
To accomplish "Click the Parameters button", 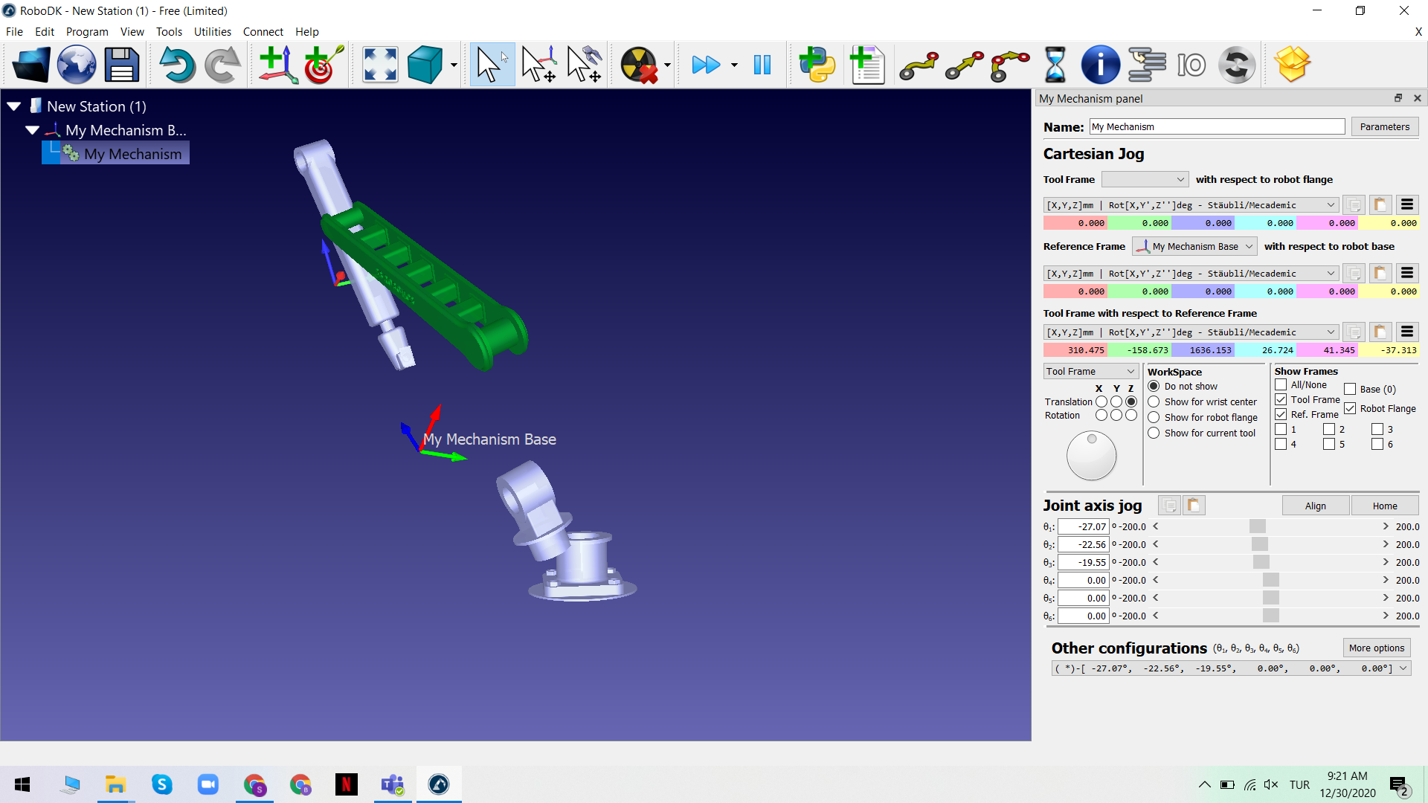I will 1384,126.
